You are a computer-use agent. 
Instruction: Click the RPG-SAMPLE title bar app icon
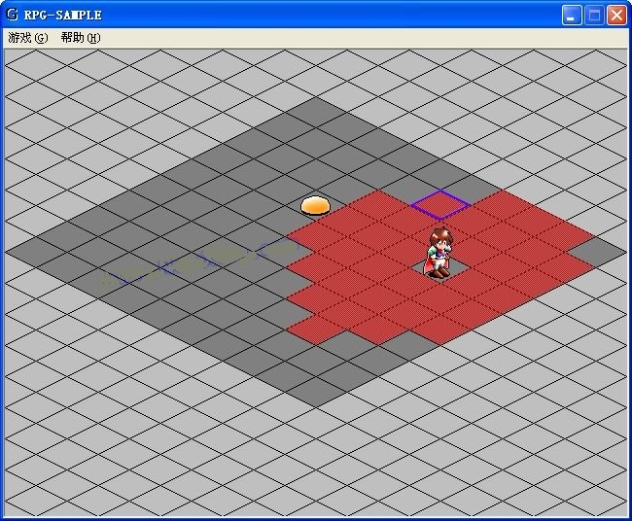point(12,15)
